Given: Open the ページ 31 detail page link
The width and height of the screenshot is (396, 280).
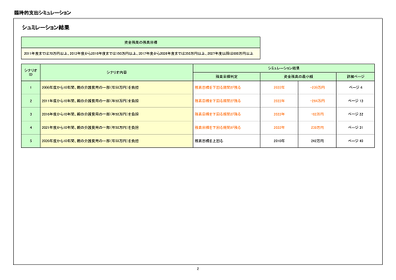Looking at the screenshot, I should (356, 127).
